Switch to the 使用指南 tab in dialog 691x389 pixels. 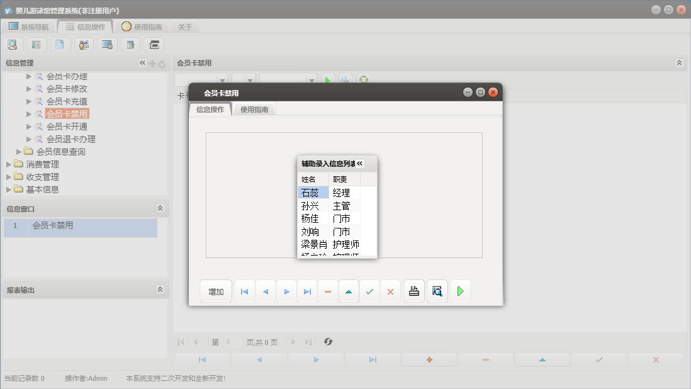[254, 110]
